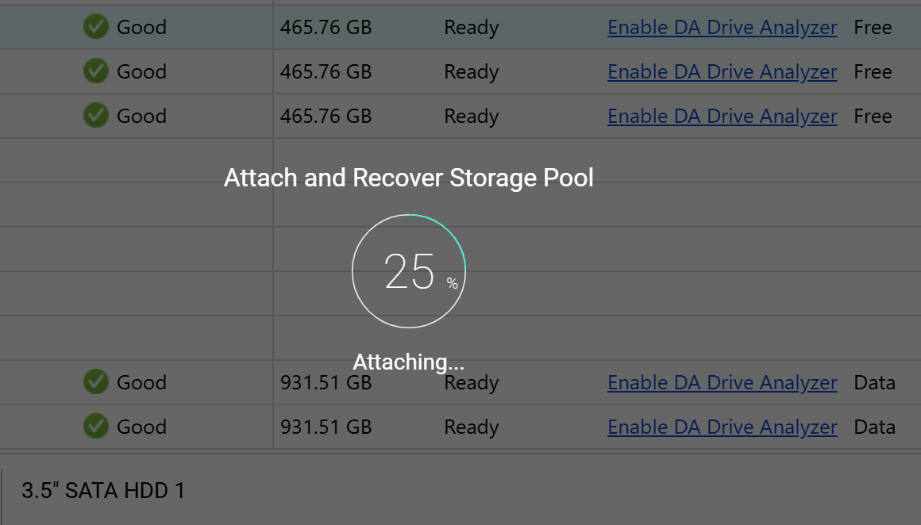Click the 25% circular progress indicator
This screenshot has height=525, width=921.
click(x=408, y=270)
